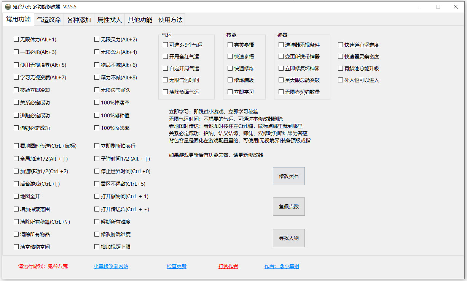Viewport: 467px width, 281px height.
Task: Enable 无限体力(Alt+1) cheat
Action: tap(16, 39)
